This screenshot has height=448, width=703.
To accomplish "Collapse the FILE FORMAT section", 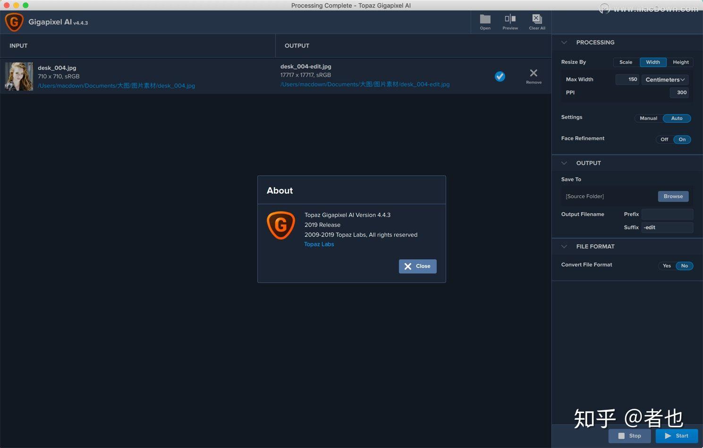I will tap(564, 247).
